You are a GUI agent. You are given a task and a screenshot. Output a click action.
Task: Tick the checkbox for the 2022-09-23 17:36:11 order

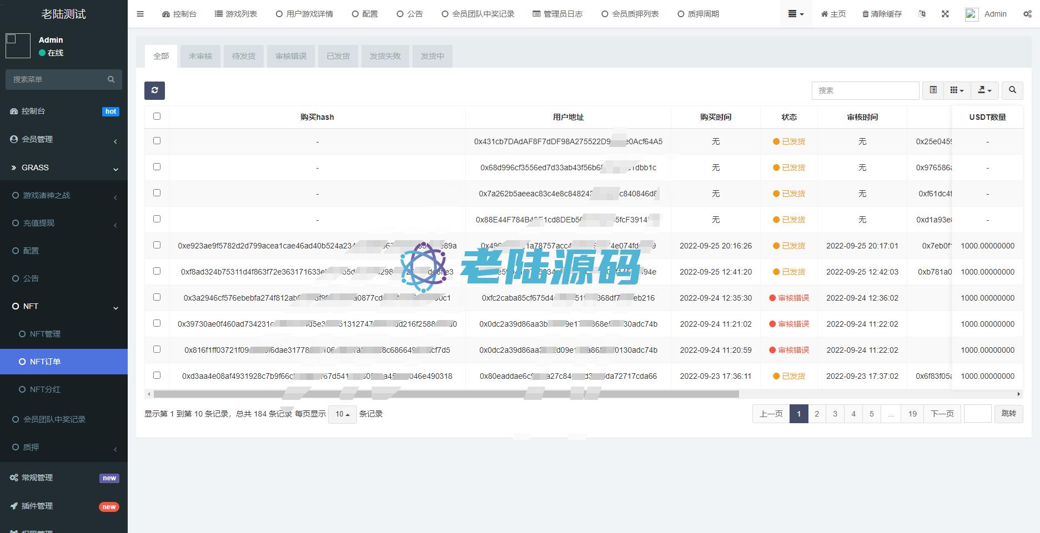pyautogui.click(x=157, y=375)
